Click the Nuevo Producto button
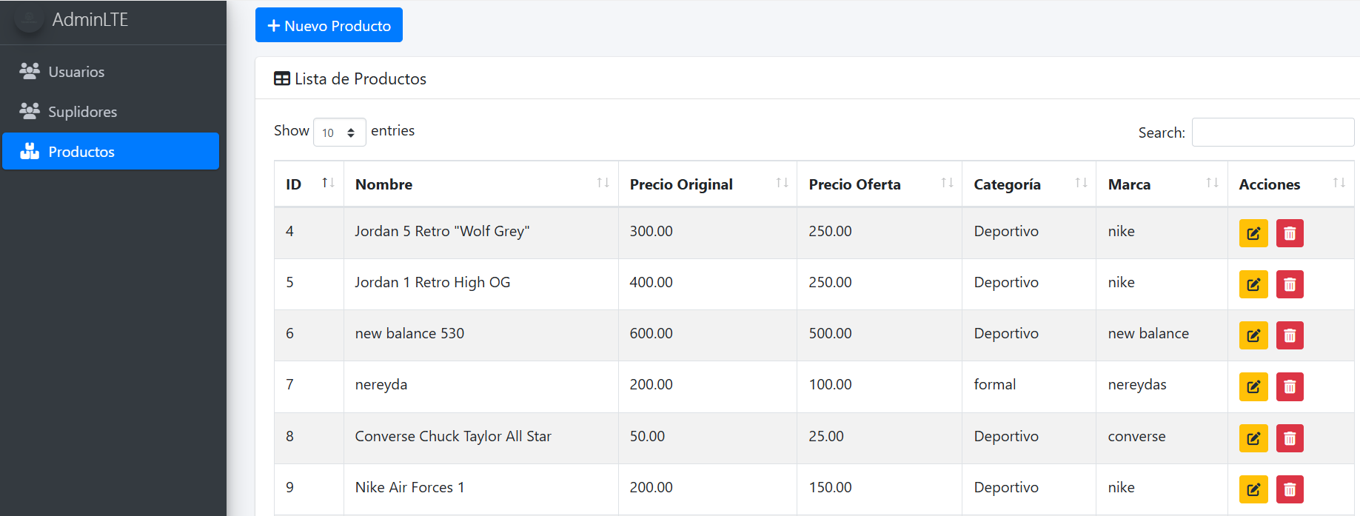The width and height of the screenshot is (1360, 516). (329, 25)
